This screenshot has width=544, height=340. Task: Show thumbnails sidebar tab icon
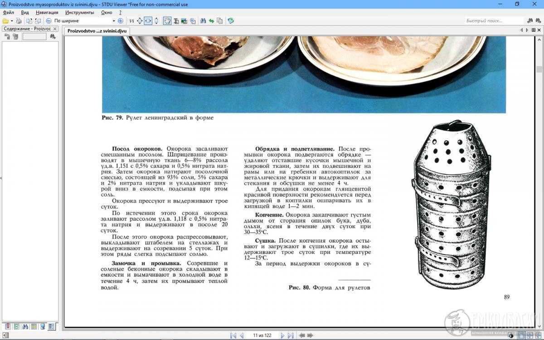16,326
